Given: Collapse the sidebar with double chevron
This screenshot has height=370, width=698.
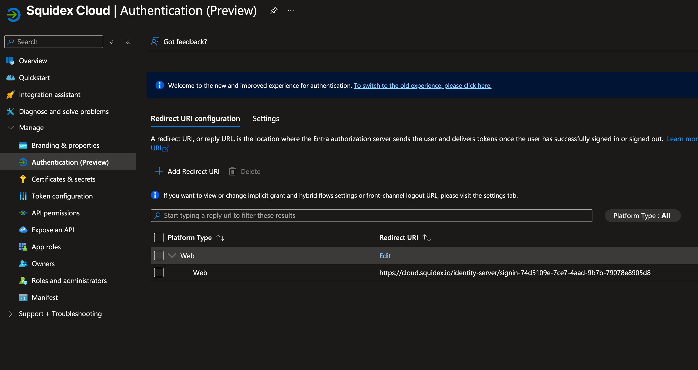Looking at the screenshot, I should (128, 42).
